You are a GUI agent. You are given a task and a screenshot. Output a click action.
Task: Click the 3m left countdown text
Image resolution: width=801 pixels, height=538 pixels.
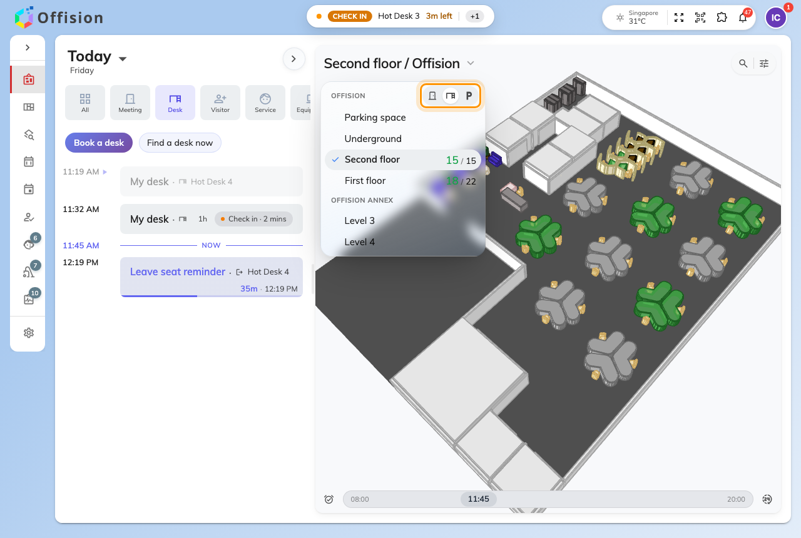point(439,16)
